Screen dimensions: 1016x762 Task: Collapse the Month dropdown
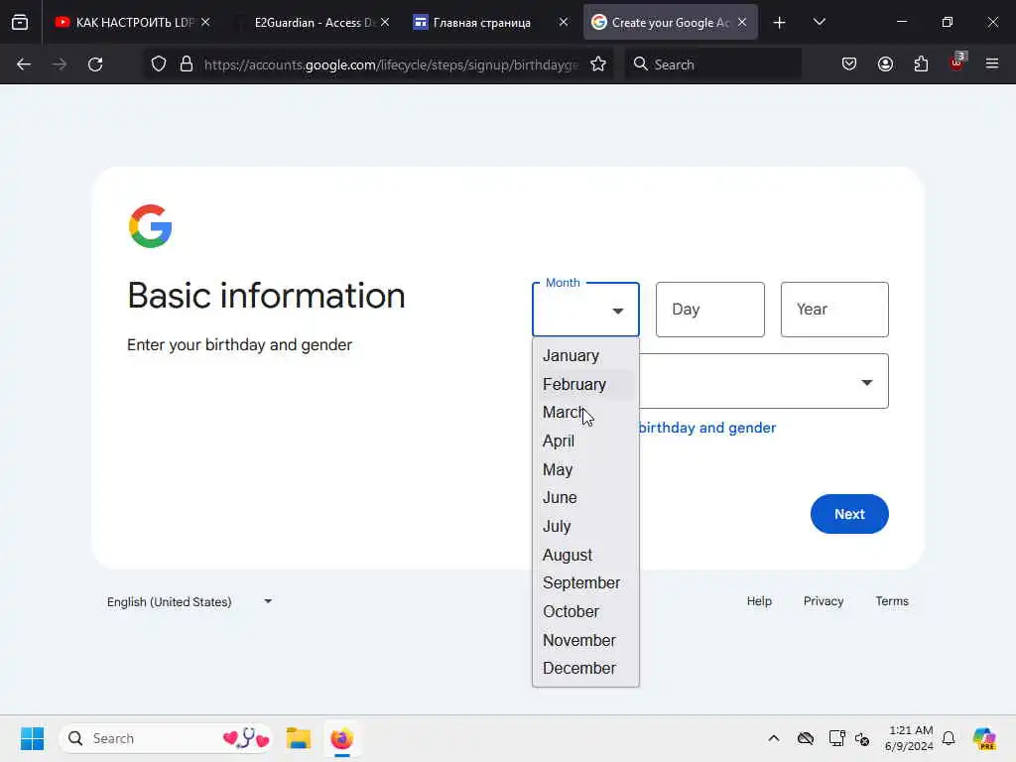click(585, 310)
